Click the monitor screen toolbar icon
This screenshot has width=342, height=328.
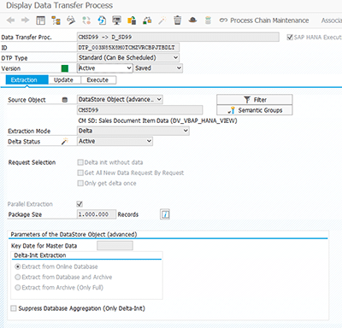pos(116,20)
